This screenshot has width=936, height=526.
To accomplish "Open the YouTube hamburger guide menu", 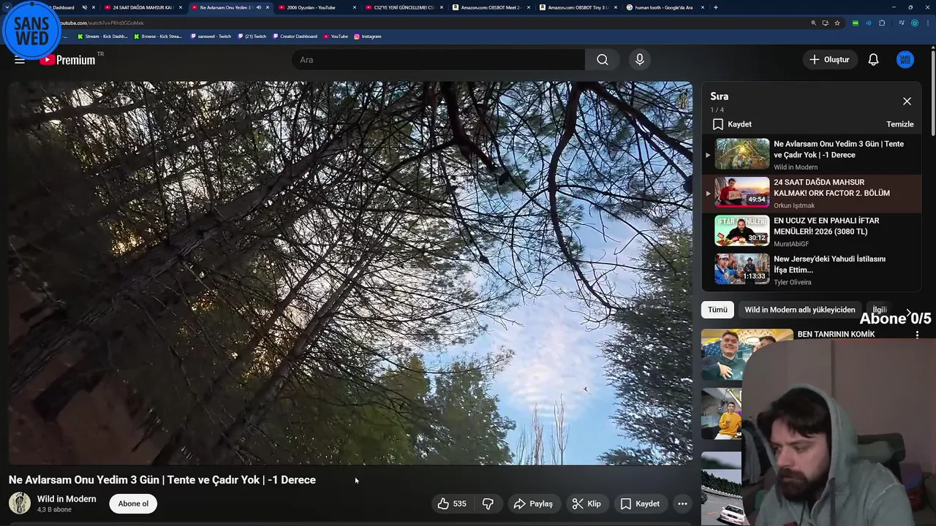I will pyautogui.click(x=20, y=60).
